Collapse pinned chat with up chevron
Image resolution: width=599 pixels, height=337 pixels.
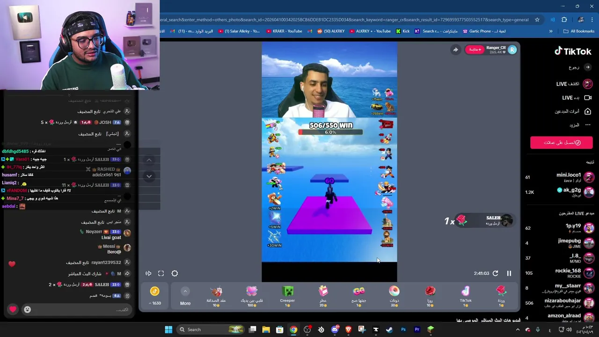coord(149,160)
